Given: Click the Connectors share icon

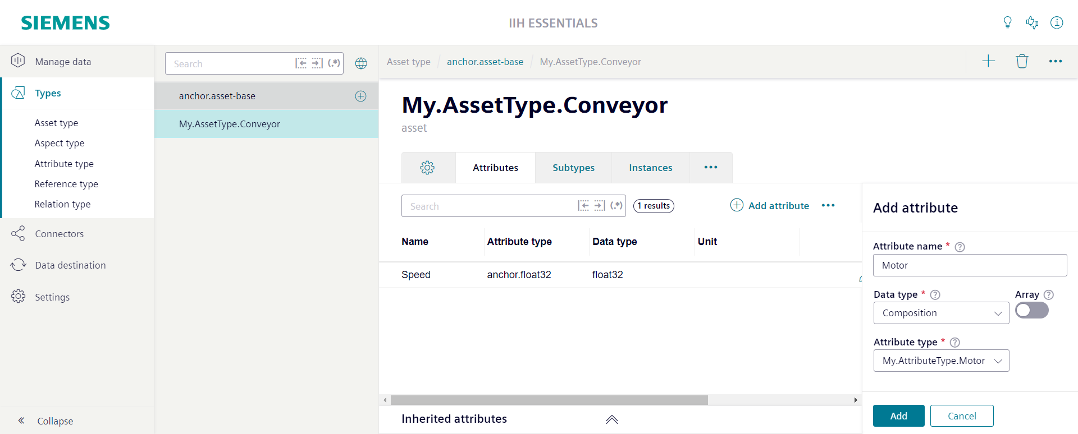Looking at the screenshot, I should [x=18, y=233].
